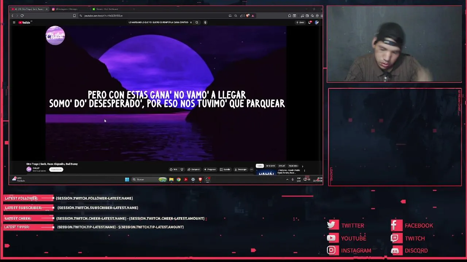The image size is (467, 262).
Task: Select the De la serie filter chip
Action: point(270,166)
